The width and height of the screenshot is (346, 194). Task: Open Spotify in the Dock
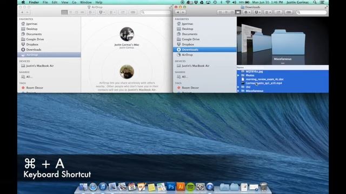tap(190, 187)
